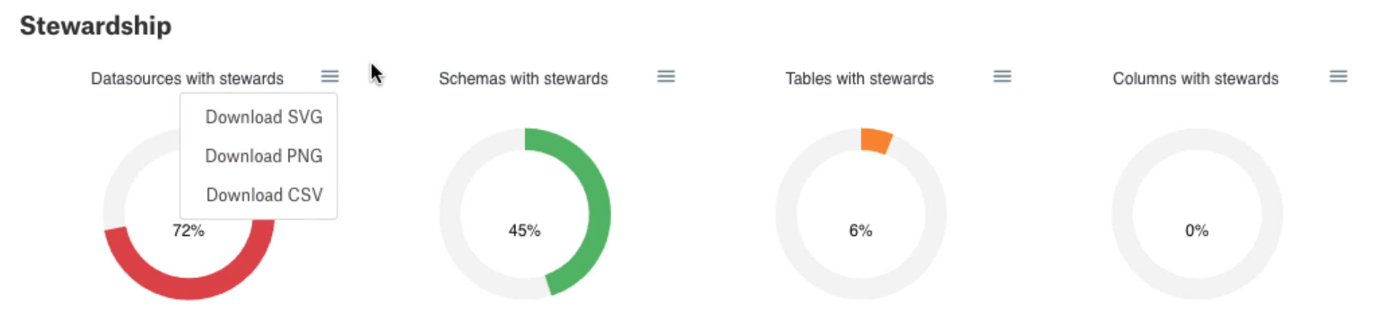Click the Schemas with stewards title
Screen dimensions: 1399x324
click(523, 79)
